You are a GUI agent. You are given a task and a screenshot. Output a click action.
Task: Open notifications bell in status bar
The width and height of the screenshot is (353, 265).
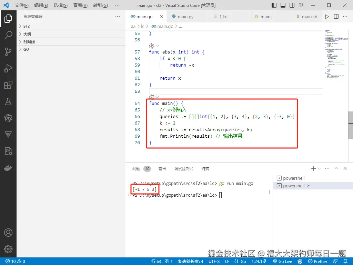pos(345,261)
